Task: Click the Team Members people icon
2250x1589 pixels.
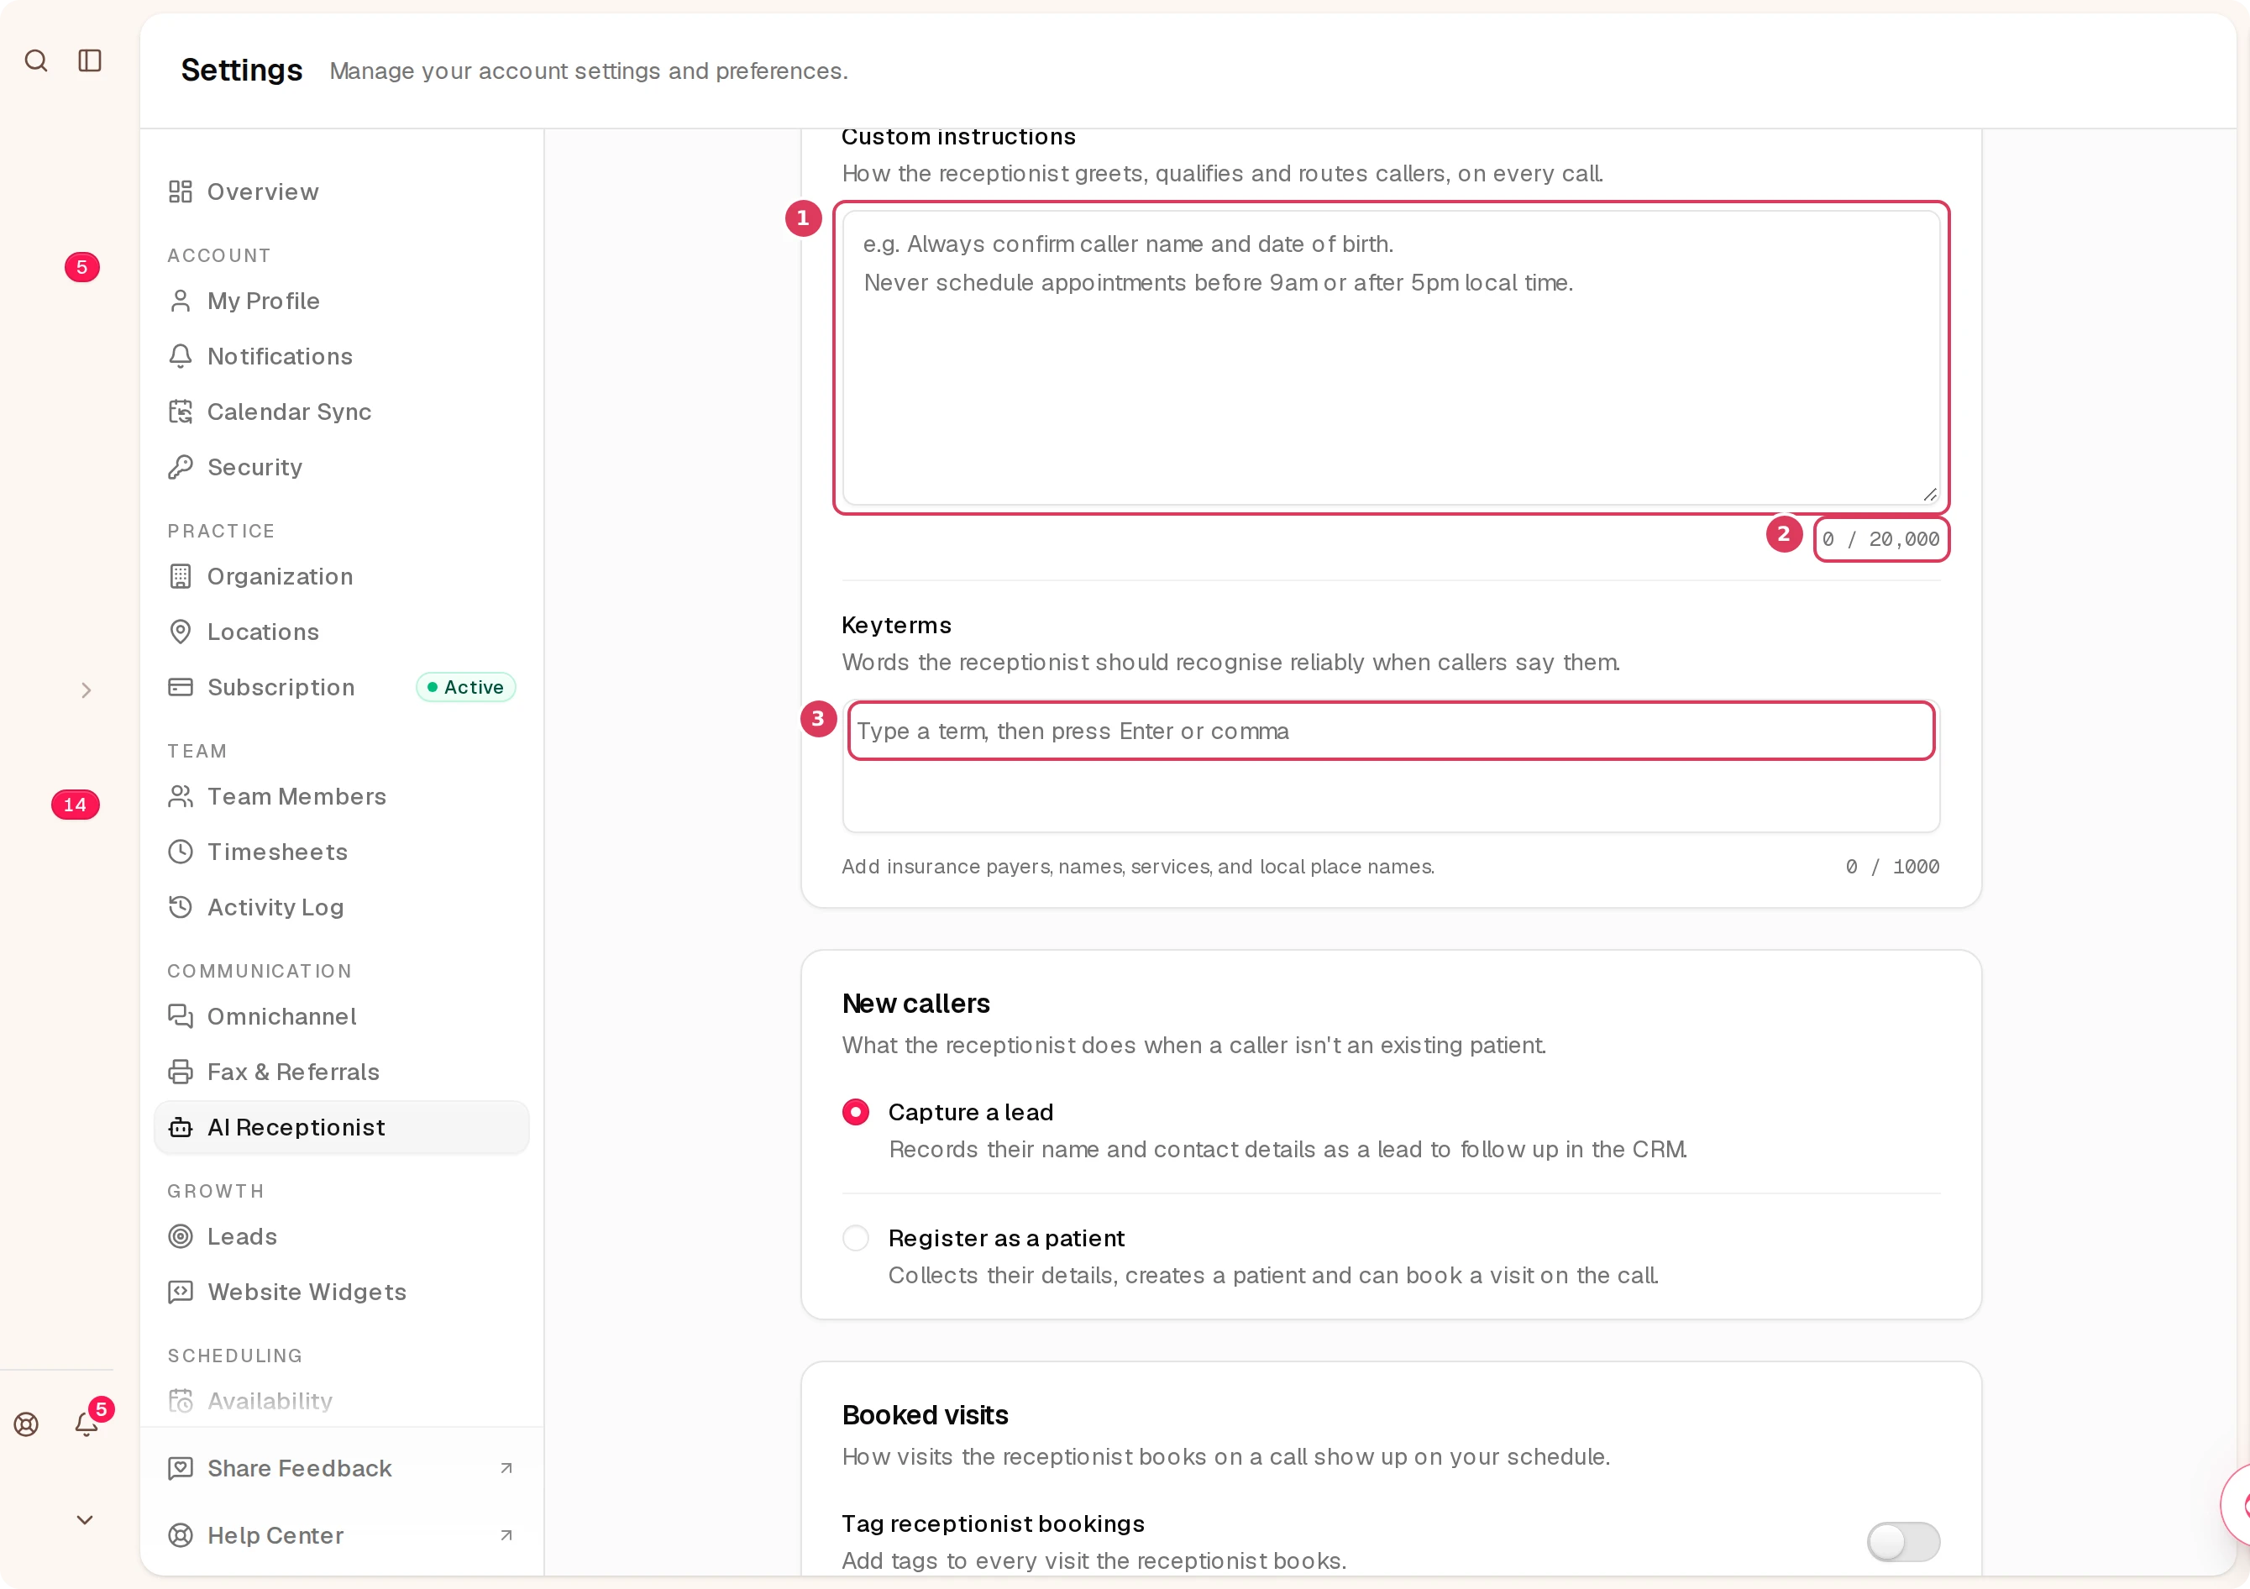Action: [x=181, y=796]
